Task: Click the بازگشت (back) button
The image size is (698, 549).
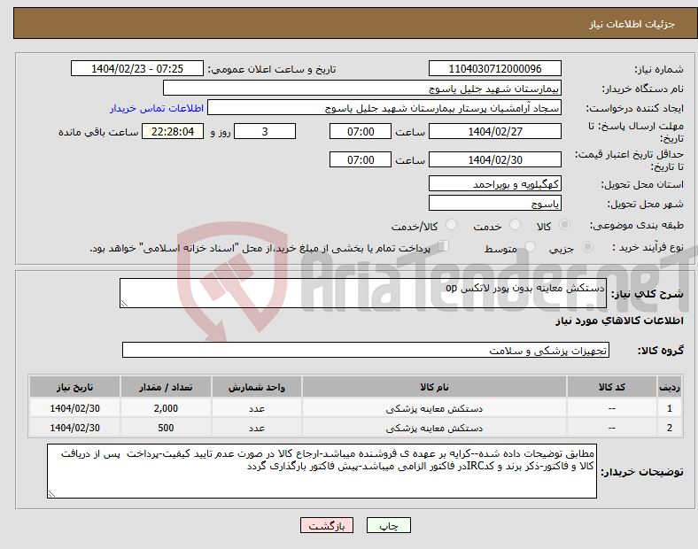Action: click(x=327, y=525)
